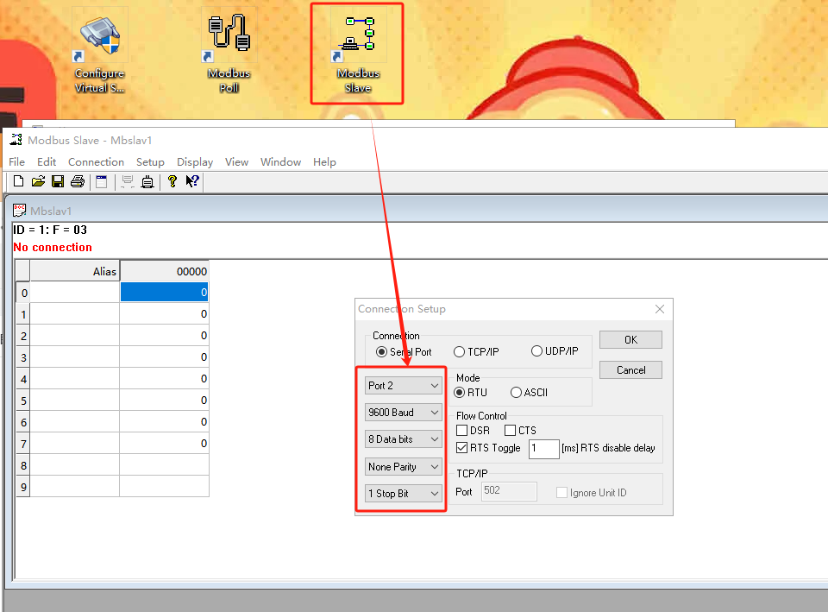Click the 00000 column header
The height and width of the screenshot is (612, 828).
coord(164,271)
